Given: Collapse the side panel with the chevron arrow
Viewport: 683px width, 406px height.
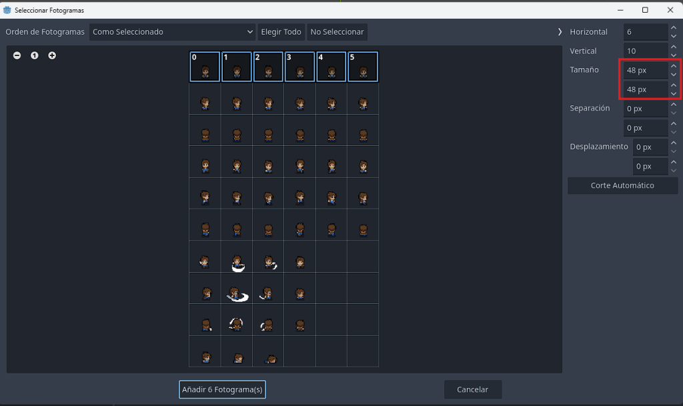Looking at the screenshot, I should point(560,32).
